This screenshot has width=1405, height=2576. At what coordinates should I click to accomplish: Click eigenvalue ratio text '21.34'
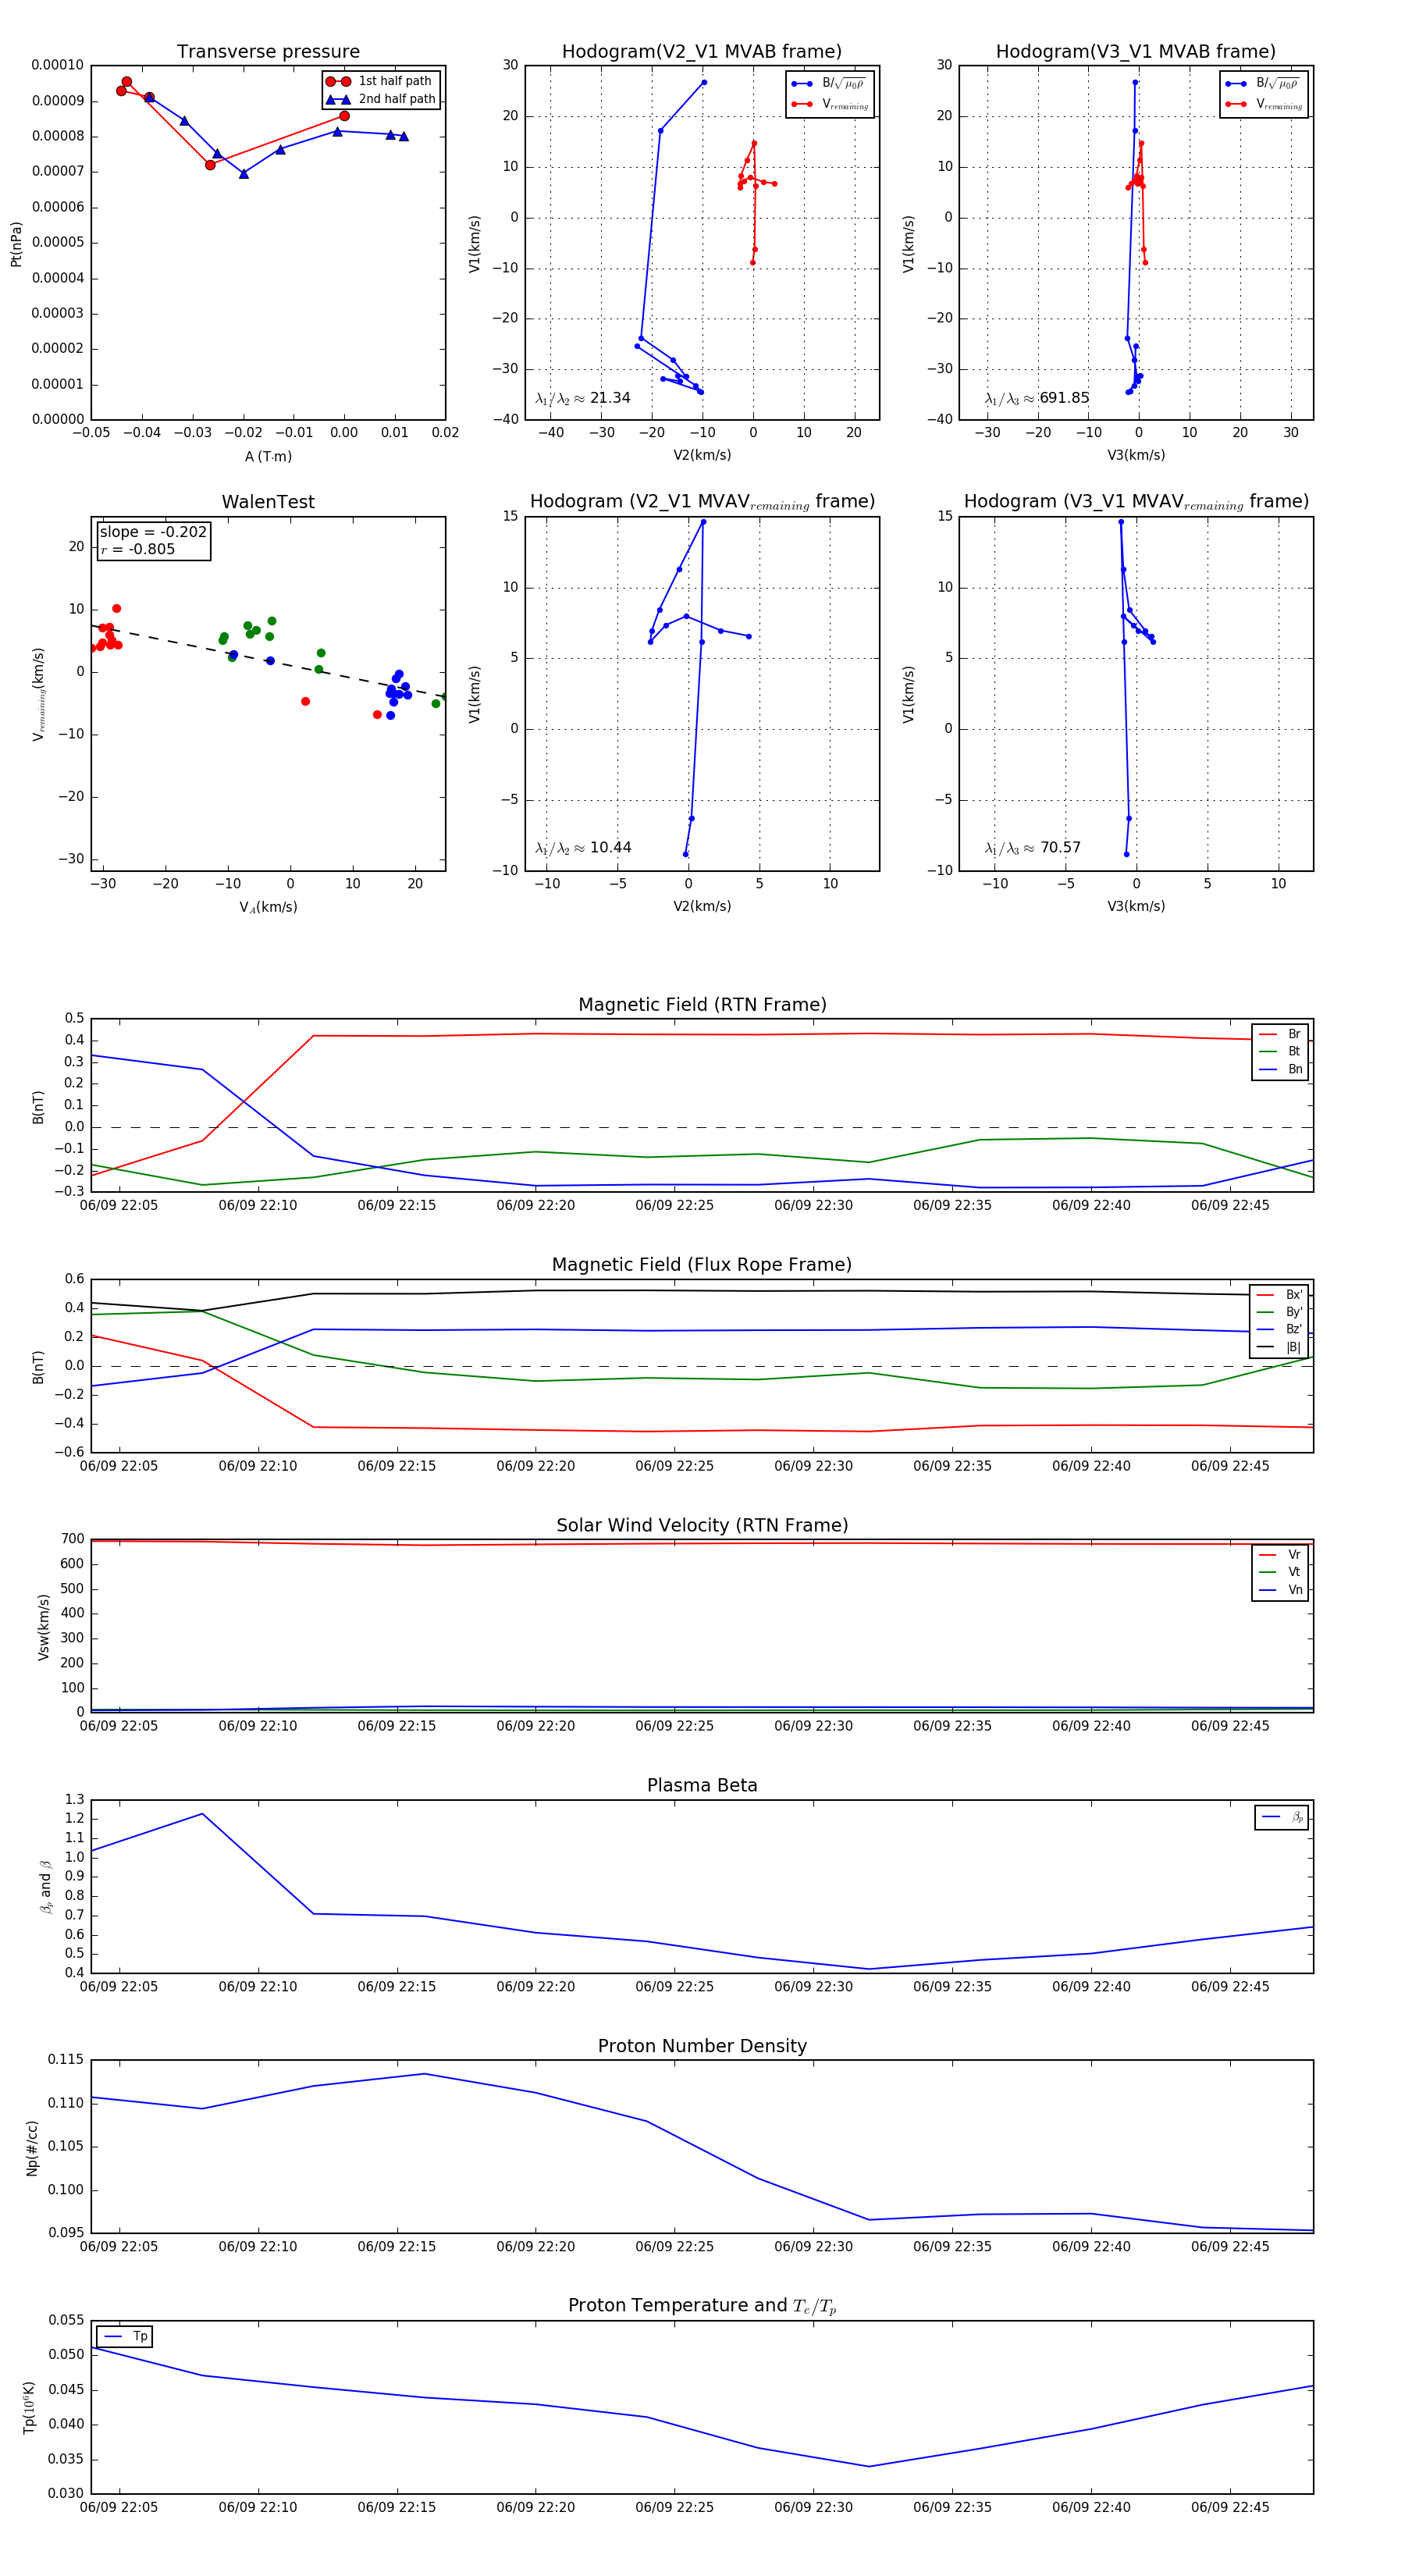(x=610, y=398)
